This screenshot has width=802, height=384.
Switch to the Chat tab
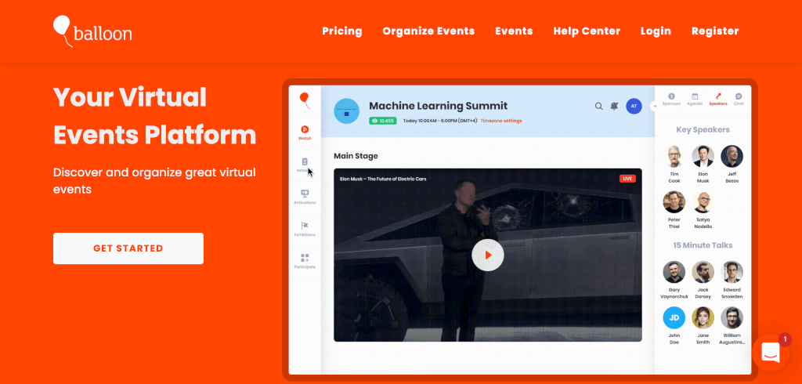[x=739, y=100]
